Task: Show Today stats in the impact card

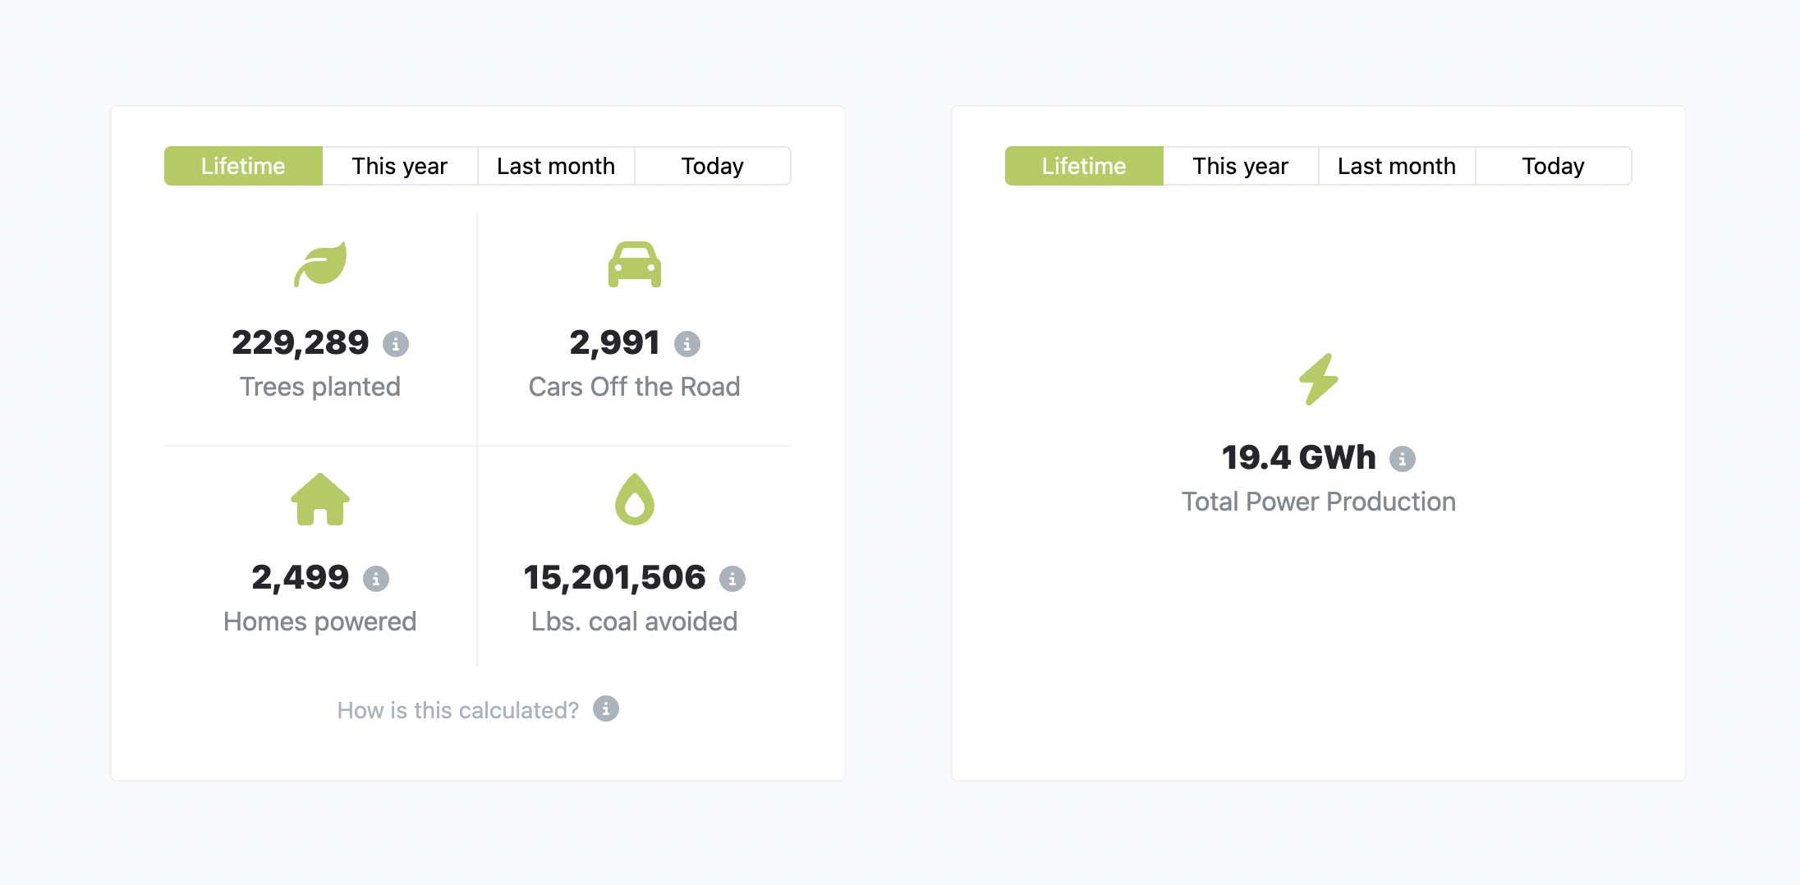Action: tap(713, 166)
